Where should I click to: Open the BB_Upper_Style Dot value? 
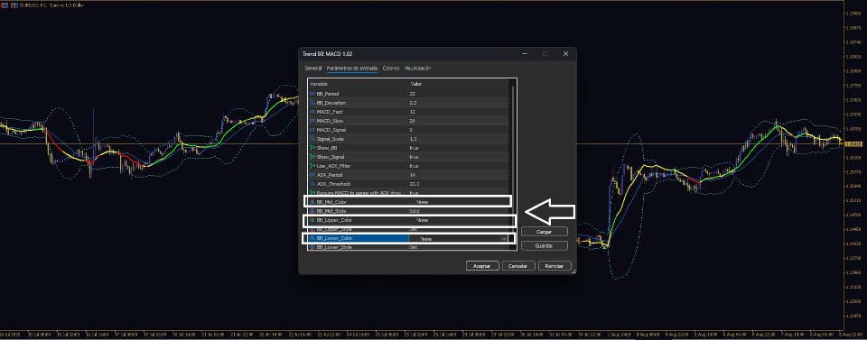click(x=413, y=229)
